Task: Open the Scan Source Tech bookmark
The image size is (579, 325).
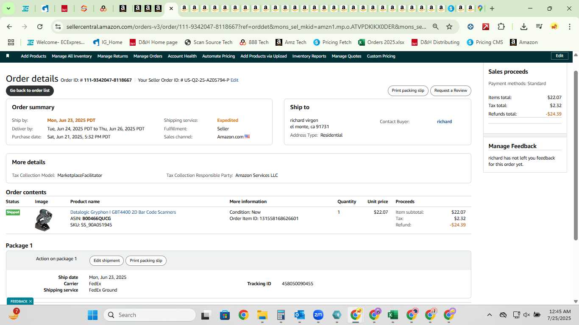Action: (x=209, y=42)
